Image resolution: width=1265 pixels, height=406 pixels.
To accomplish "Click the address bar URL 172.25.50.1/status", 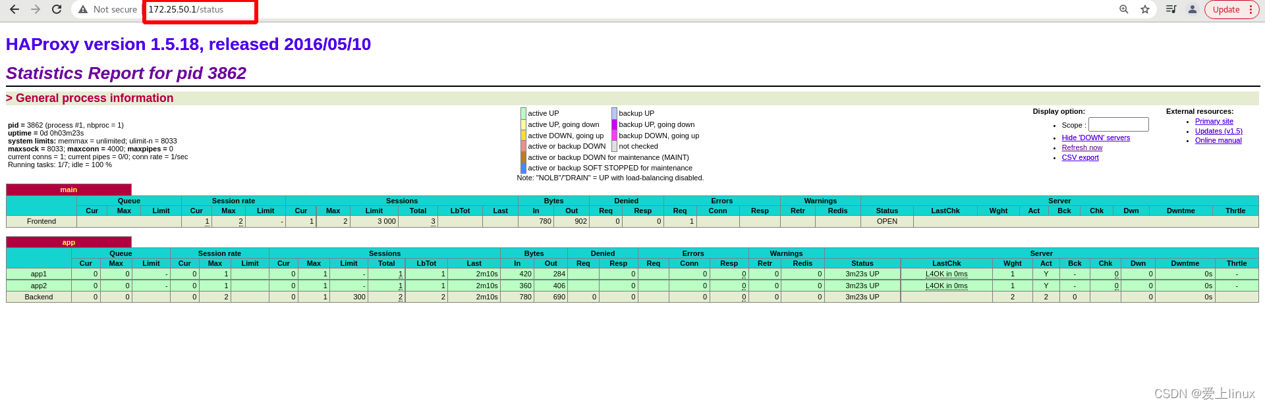I will pyautogui.click(x=186, y=9).
